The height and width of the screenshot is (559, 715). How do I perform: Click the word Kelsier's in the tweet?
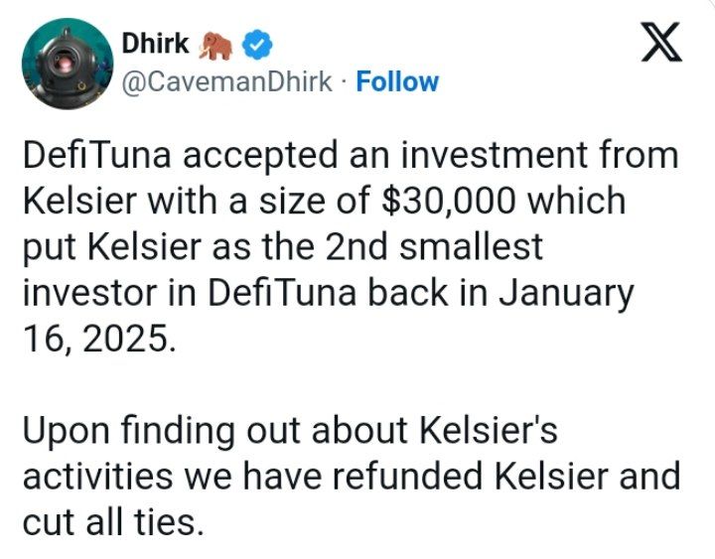(x=488, y=430)
